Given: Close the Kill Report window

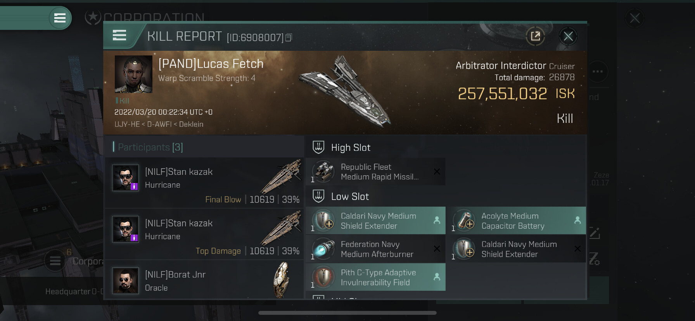Looking at the screenshot, I should [x=568, y=36].
